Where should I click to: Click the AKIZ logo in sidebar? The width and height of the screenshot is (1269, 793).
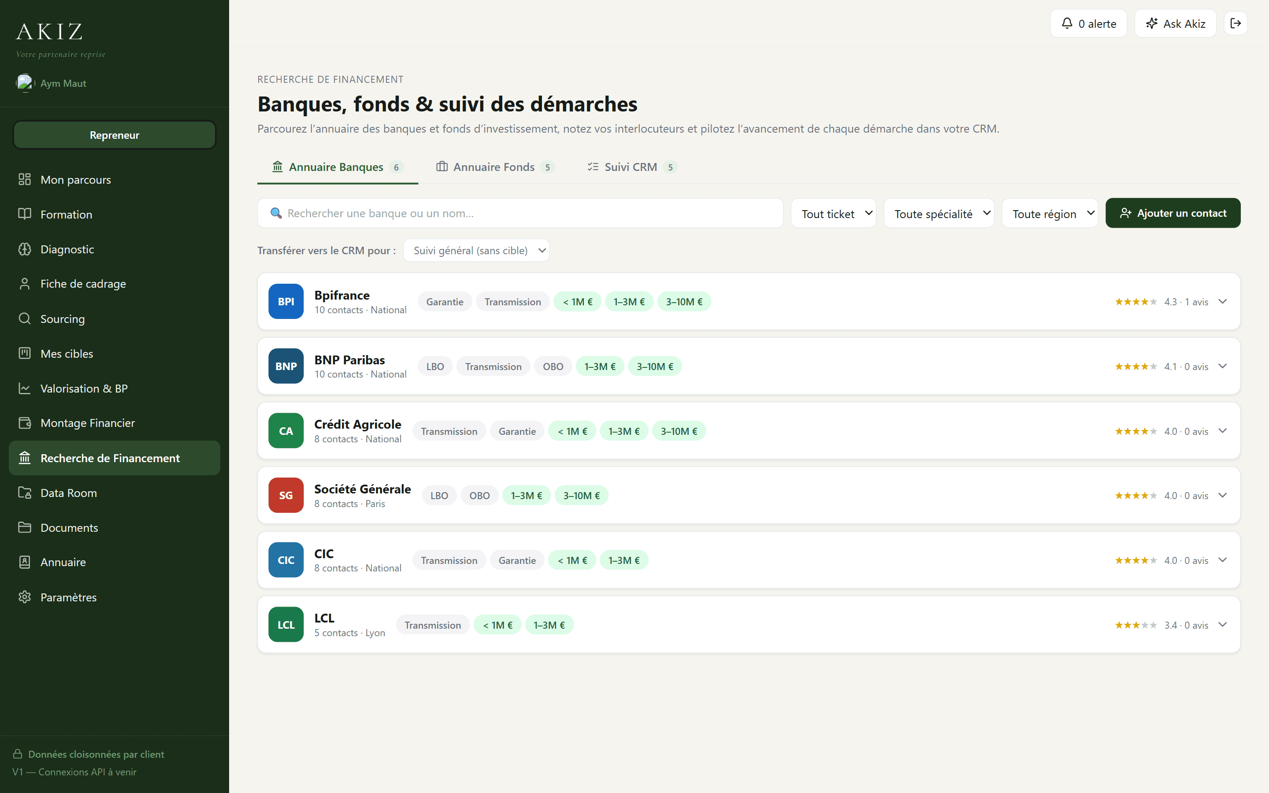[x=49, y=31]
